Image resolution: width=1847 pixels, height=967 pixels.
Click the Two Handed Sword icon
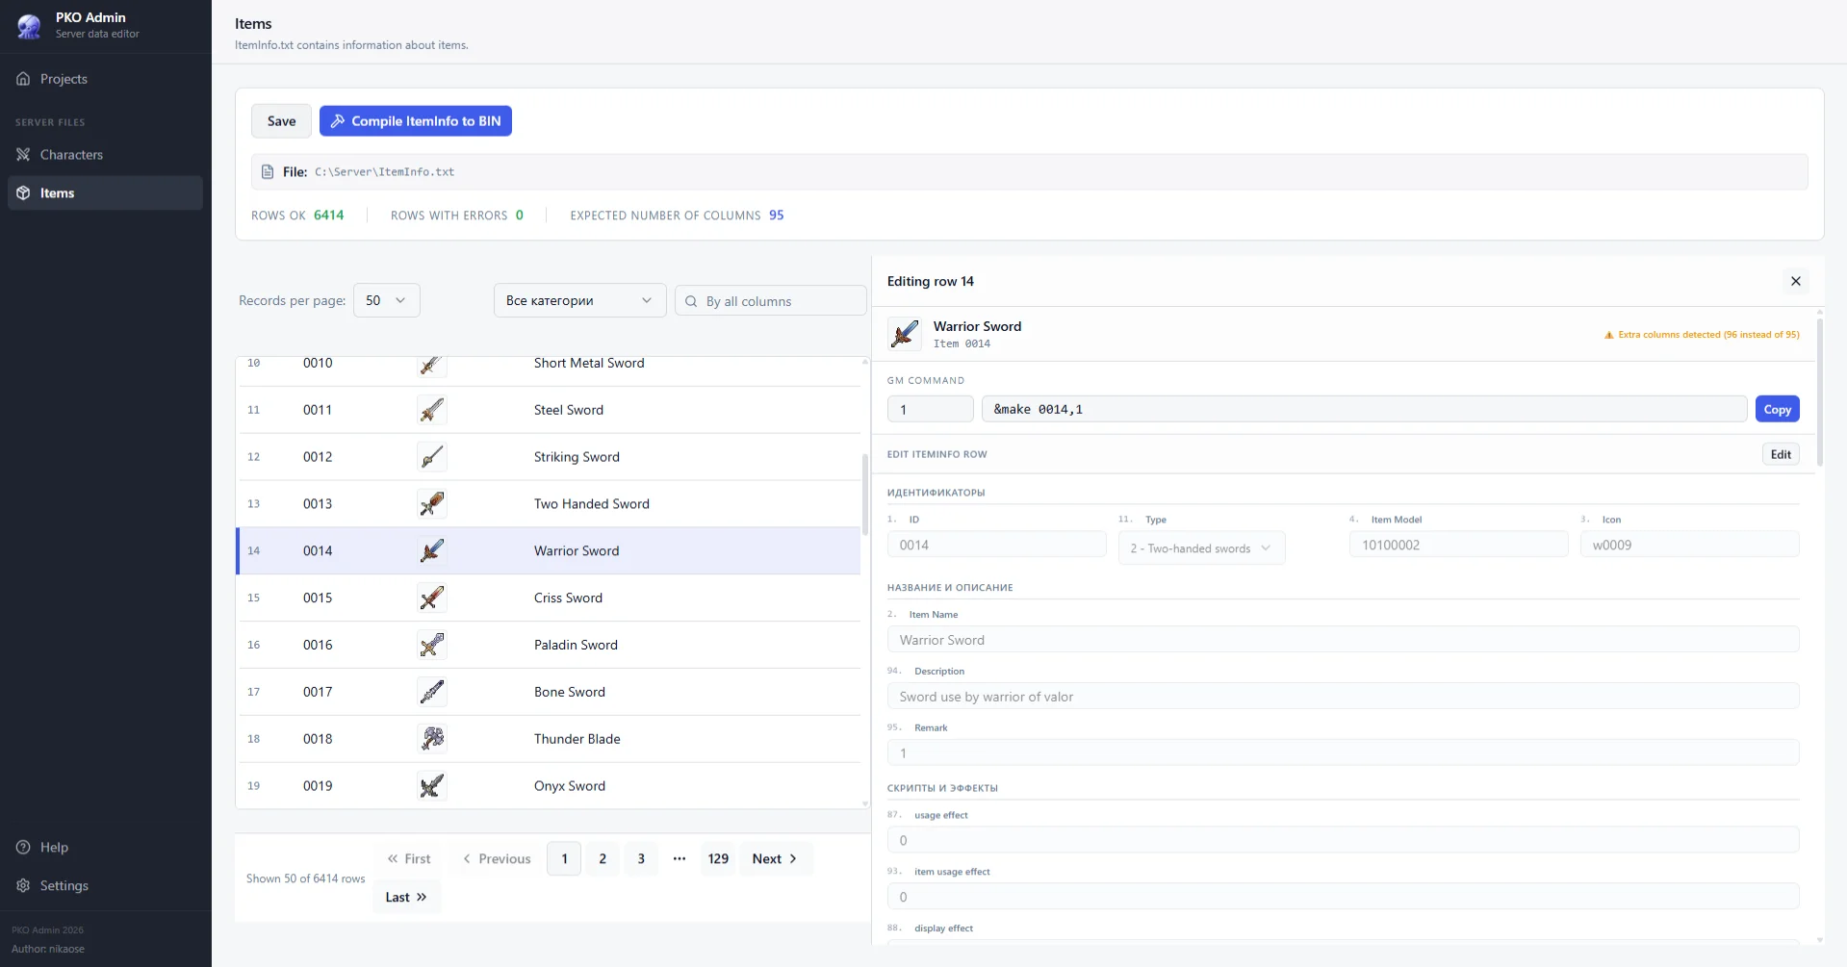point(432,503)
